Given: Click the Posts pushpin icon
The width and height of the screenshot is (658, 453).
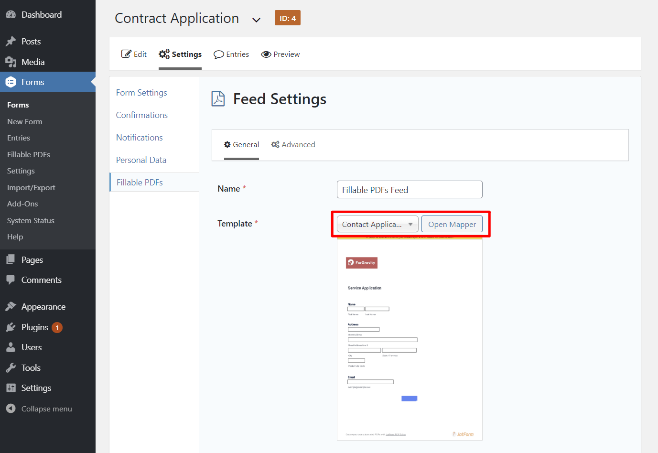Looking at the screenshot, I should tap(11, 41).
